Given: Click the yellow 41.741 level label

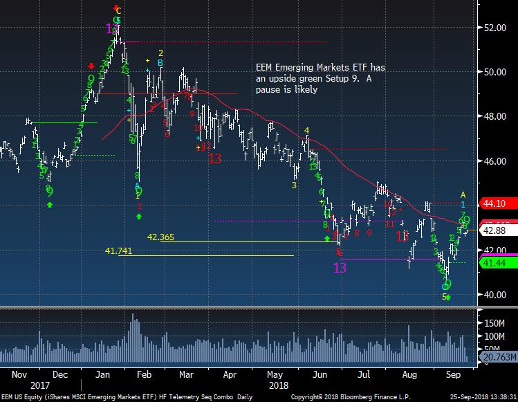Looking at the screenshot, I should pos(118,250).
